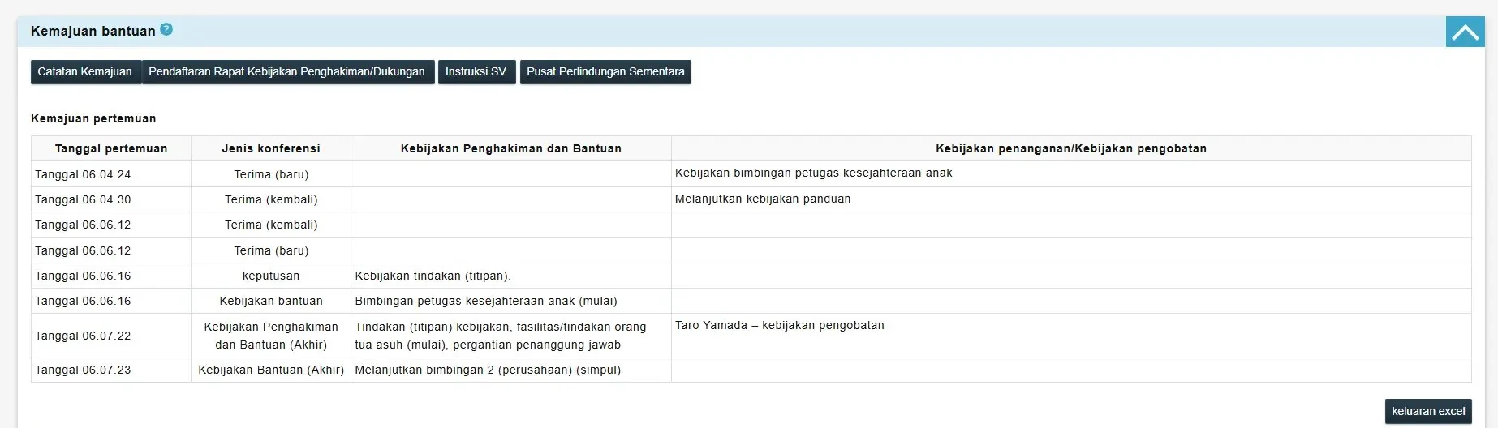Viewport: 1498px width, 428px height.
Task: Click Terima (baru) in 06.04.24 row
Action: tap(271, 174)
